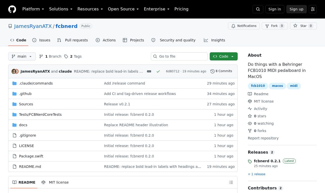Click the Sign in button
This screenshot has height=193, width=325.
point(275,9)
